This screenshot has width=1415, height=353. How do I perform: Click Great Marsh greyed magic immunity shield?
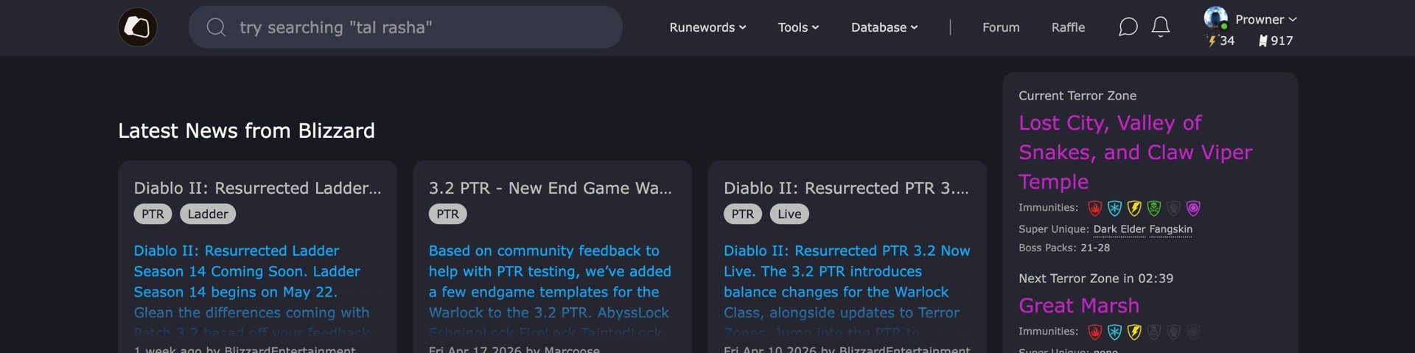[x=1193, y=332]
